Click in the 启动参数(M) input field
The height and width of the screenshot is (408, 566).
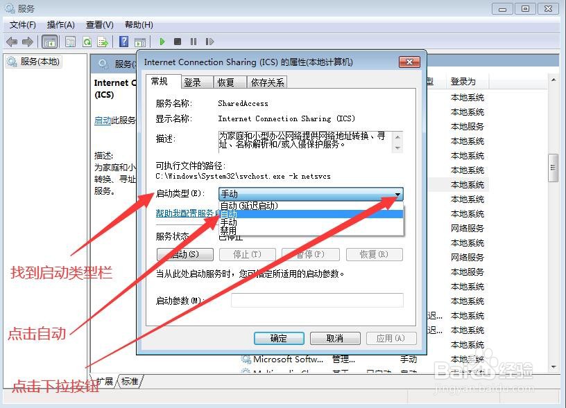pos(317,300)
